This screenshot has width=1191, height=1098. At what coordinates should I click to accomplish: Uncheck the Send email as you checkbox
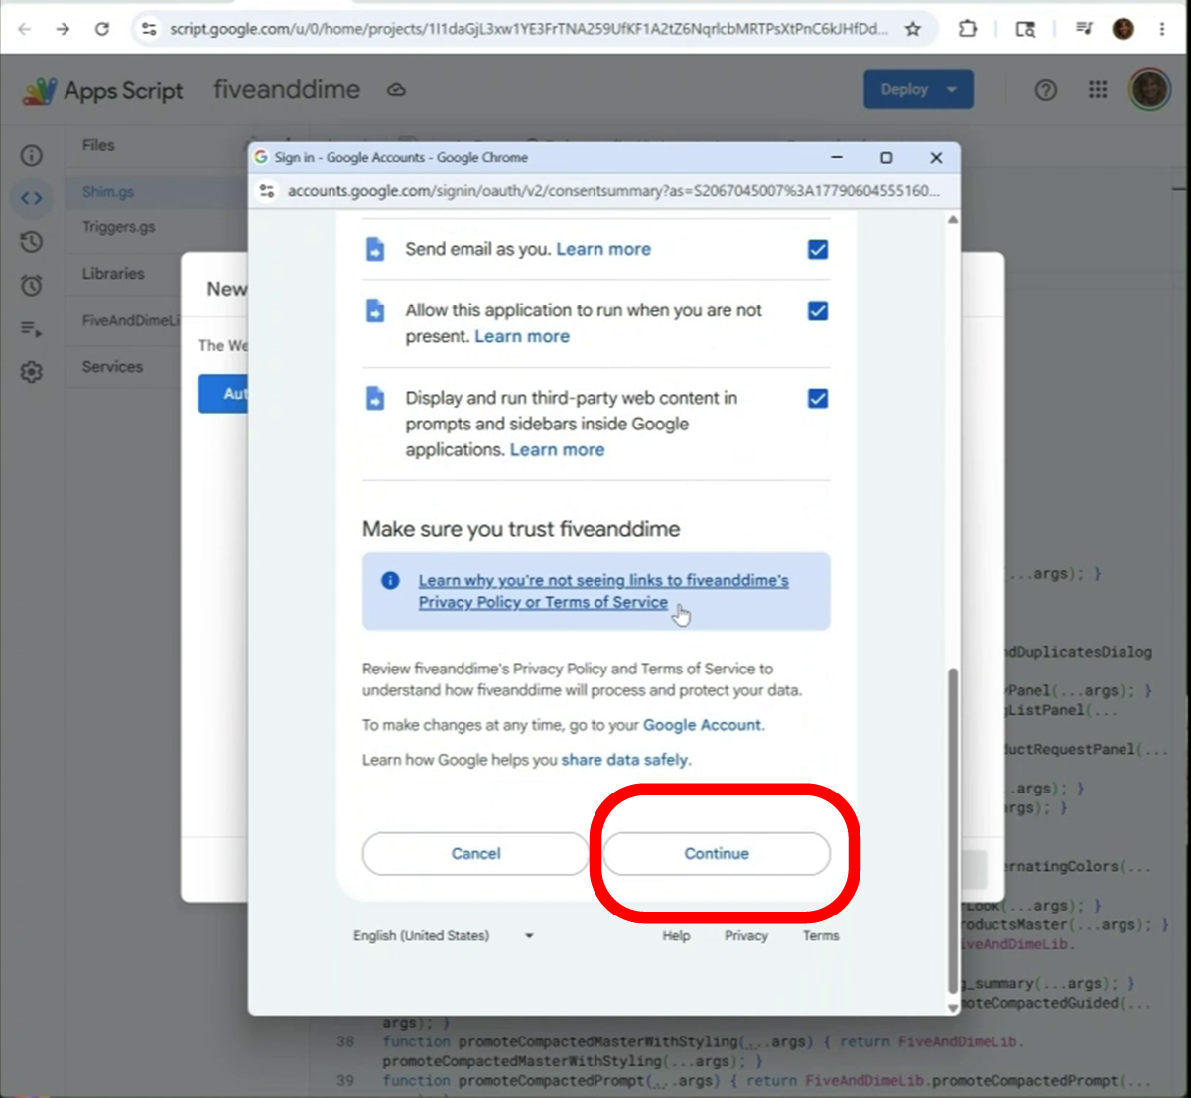pos(818,249)
